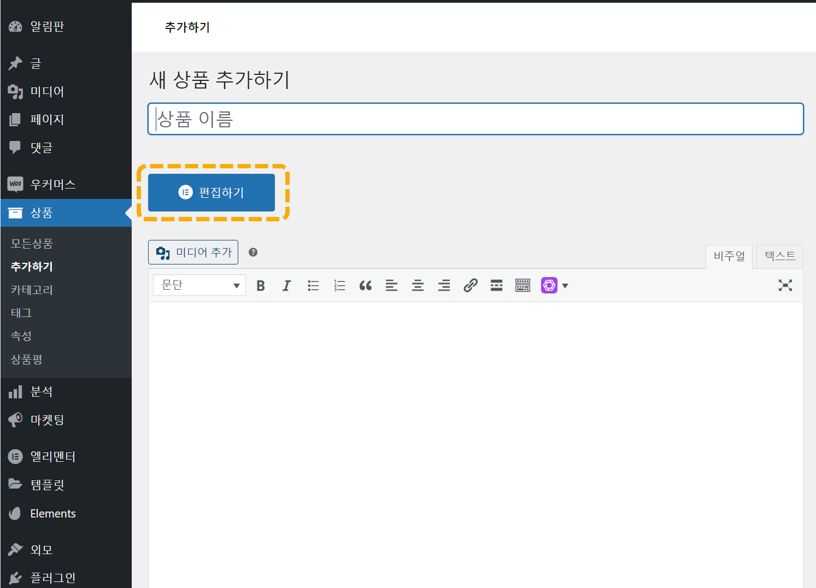The width and height of the screenshot is (816, 588).
Task: Insert the Read More tag
Action: point(496,285)
